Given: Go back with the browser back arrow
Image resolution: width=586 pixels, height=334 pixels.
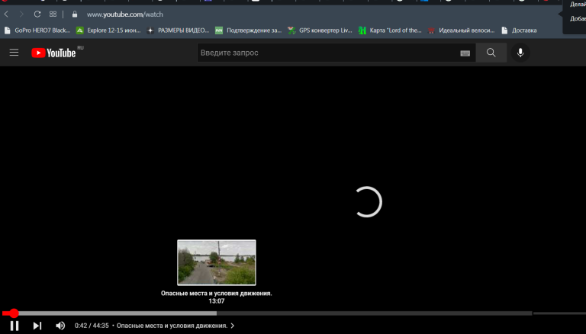Looking at the screenshot, I should [6, 14].
